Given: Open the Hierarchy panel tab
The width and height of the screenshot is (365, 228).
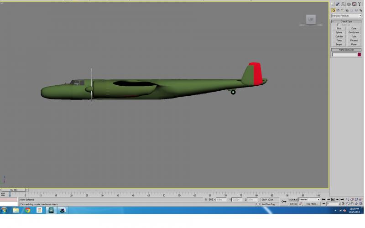Looking at the screenshot, I should (x=343, y=4).
